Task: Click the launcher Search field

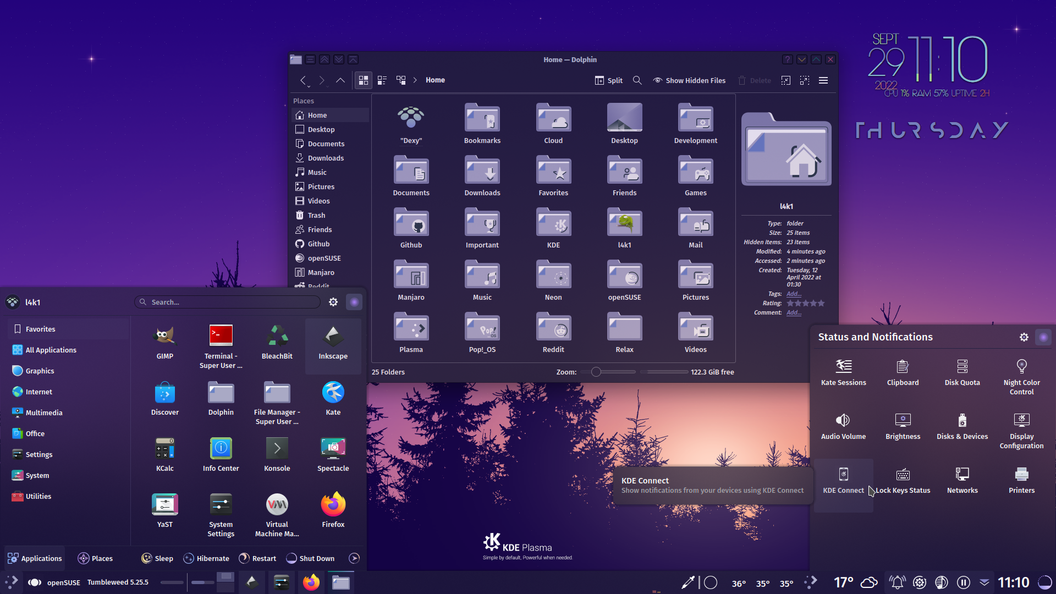Action: [227, 302]
